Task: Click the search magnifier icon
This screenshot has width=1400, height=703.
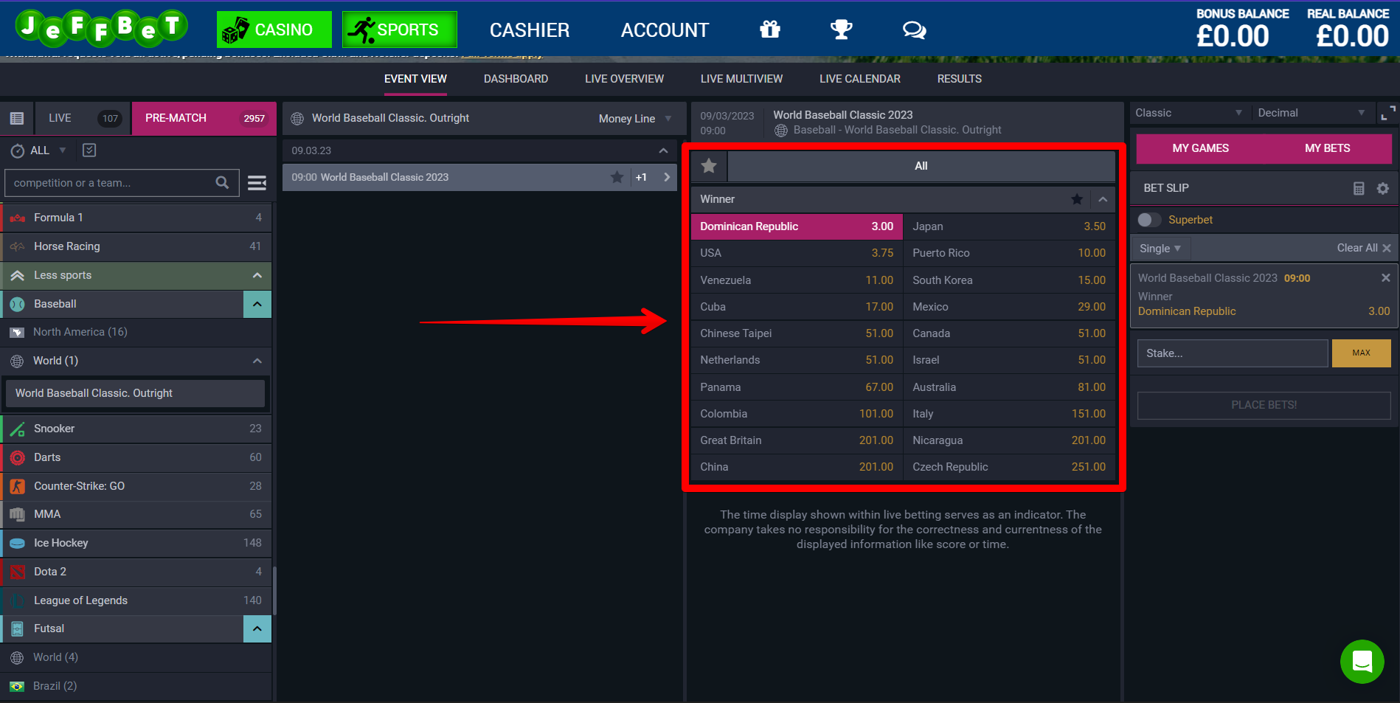Action: tap(222, 183)
